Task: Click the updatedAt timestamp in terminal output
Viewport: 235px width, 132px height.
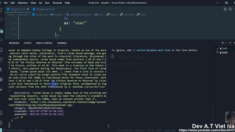Action: click(47, 114)
